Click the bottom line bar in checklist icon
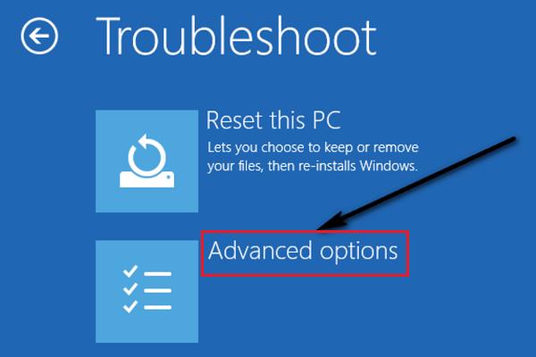Image resolution: width=536 pixels, height=357 pixels. point(157,307)
